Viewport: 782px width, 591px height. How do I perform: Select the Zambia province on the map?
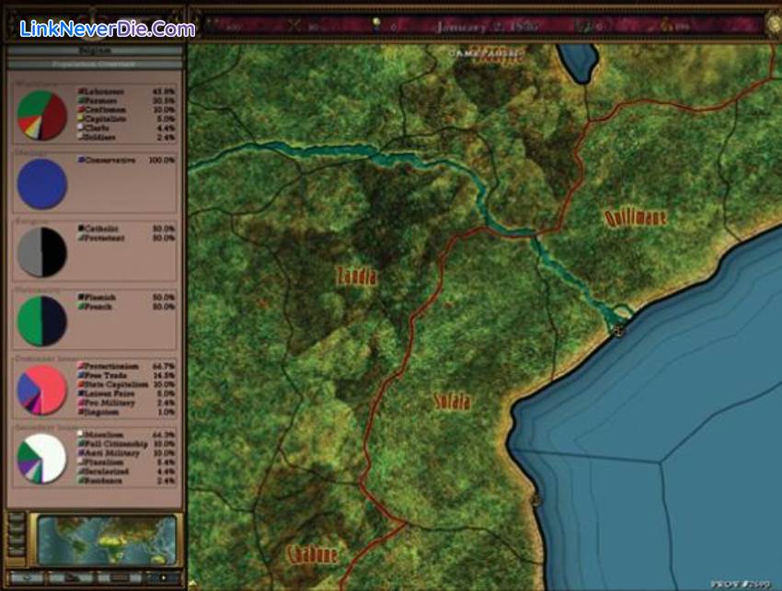(x=356, y=276)
